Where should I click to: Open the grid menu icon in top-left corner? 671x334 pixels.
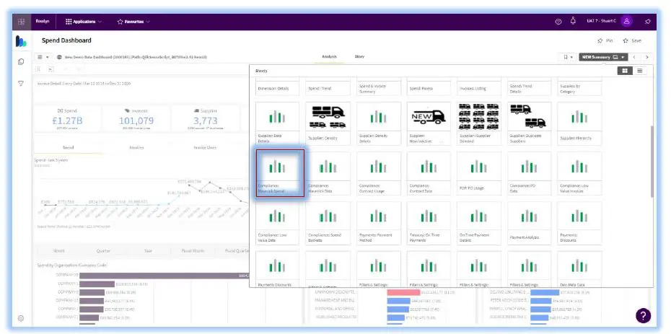tap(22, 22)
